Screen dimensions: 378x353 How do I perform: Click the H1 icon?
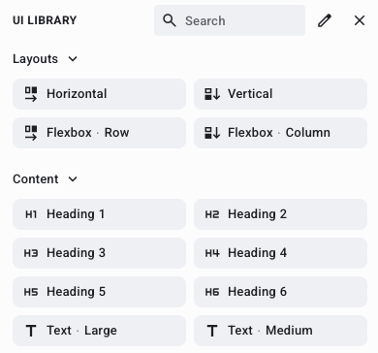tap(31, 214)
